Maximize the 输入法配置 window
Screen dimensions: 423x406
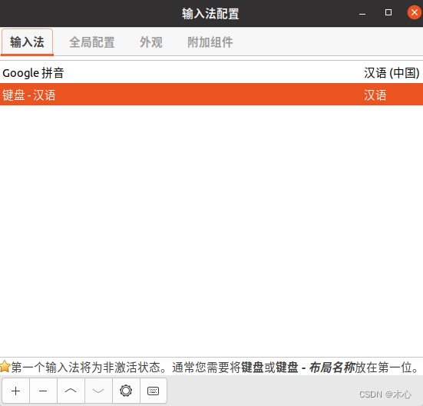tap(388, 12)
